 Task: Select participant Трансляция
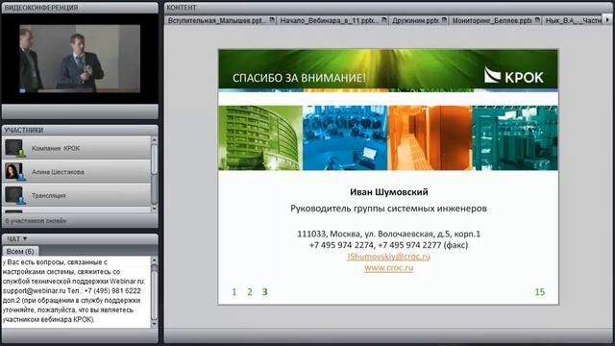click(x=76, y=195)
